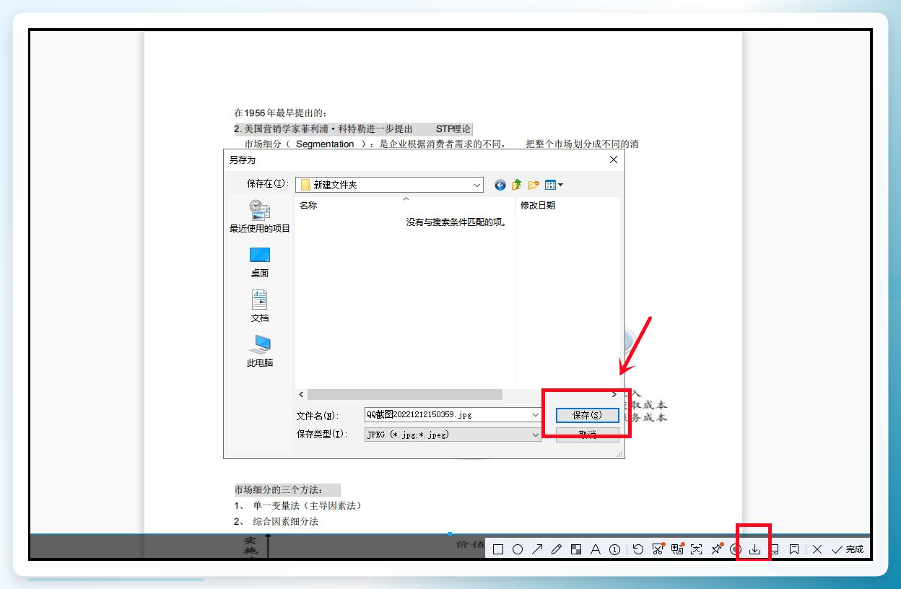
Task: Pin the screenshot to screen
Action: click(716, 549)
